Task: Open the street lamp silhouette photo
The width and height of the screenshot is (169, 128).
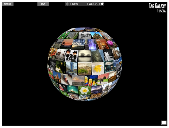Action: pos(71,55)
